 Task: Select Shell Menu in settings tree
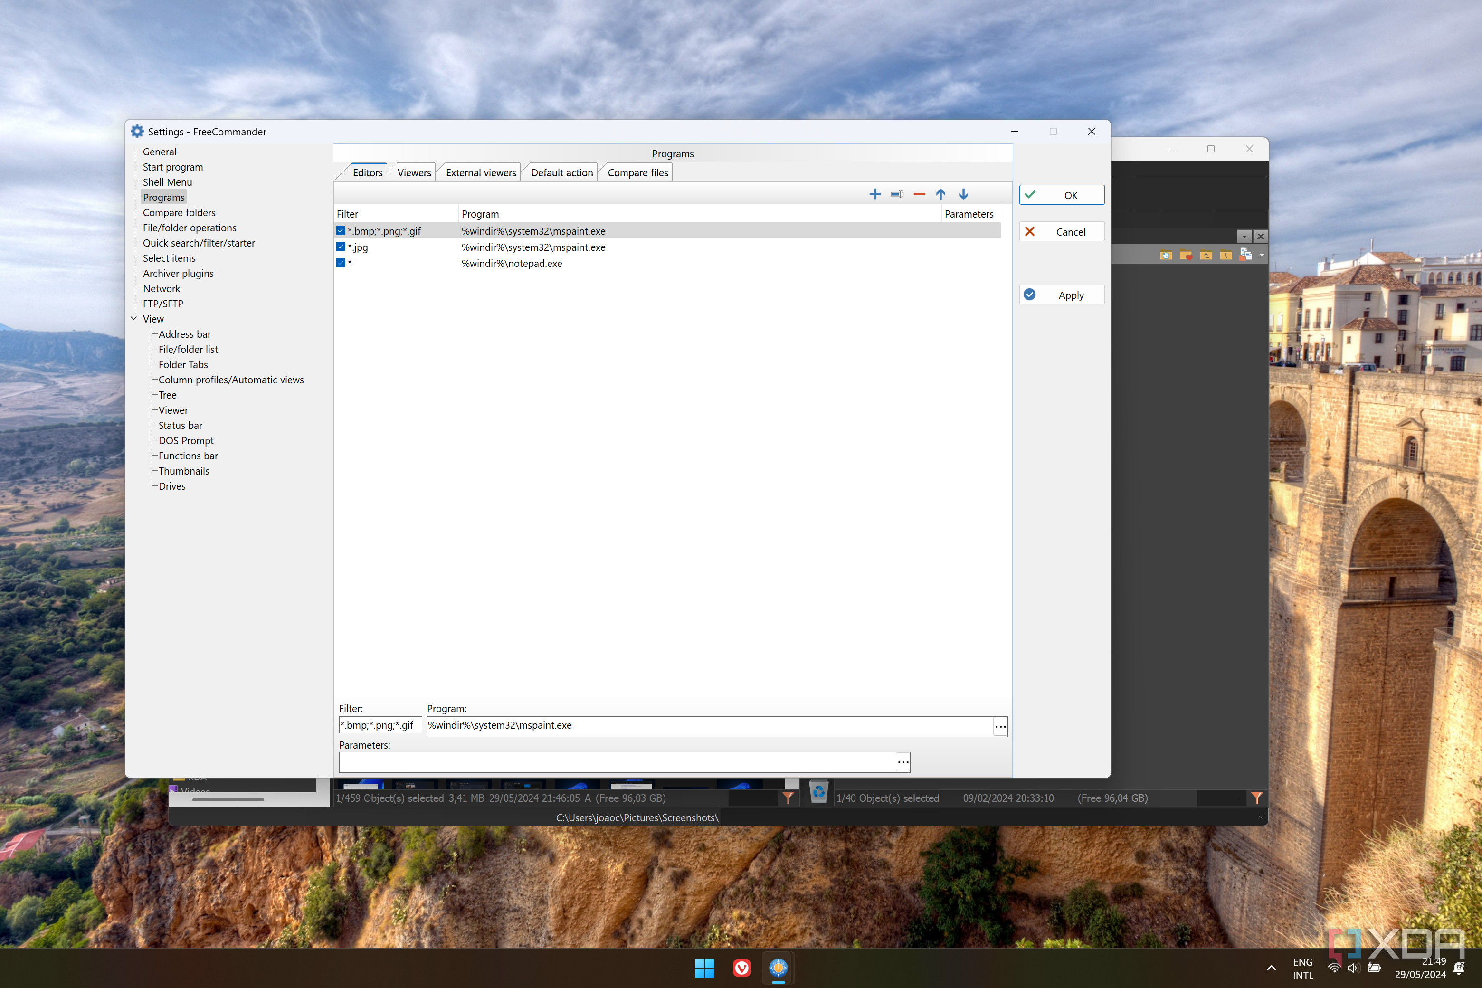(x=167, y=182)
